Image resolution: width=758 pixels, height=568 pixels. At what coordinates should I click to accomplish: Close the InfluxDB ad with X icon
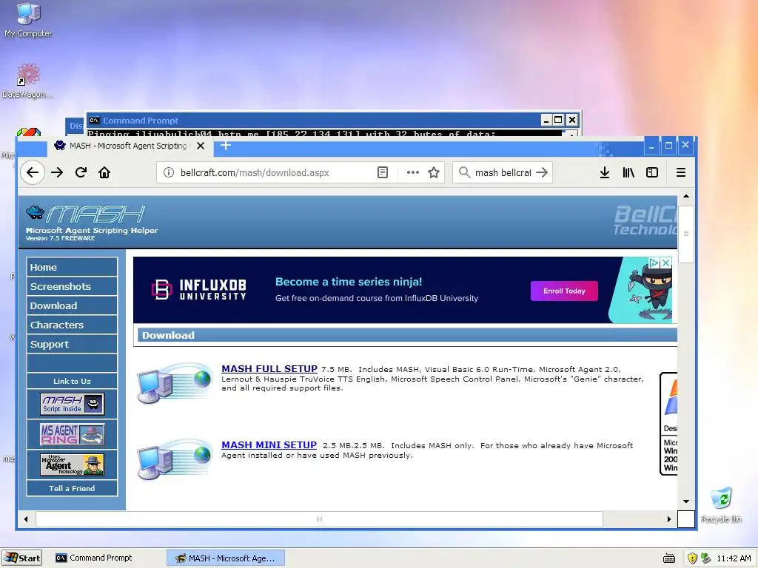[665, 263]
